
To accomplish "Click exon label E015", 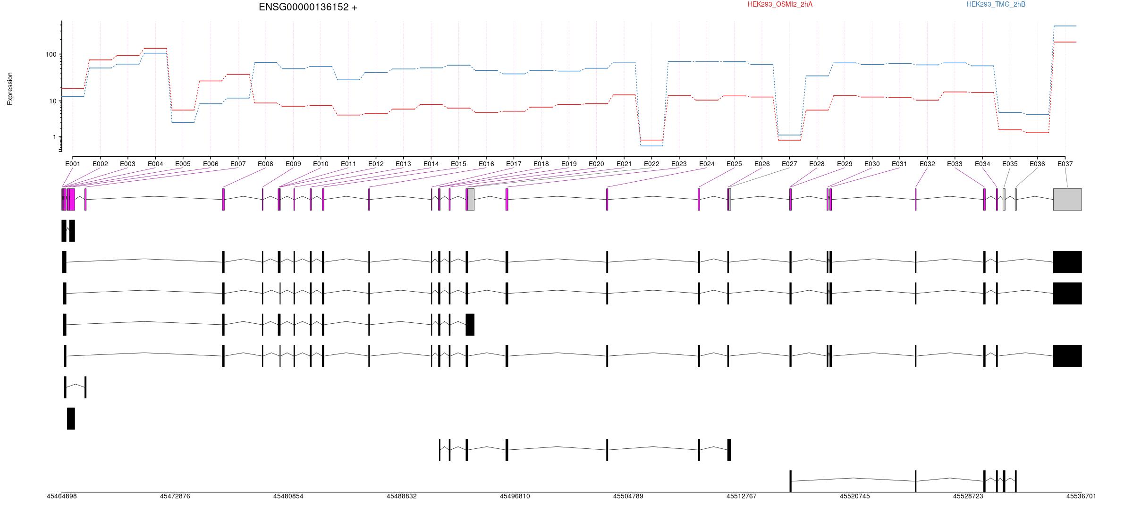I will click(x=458, y=164).
